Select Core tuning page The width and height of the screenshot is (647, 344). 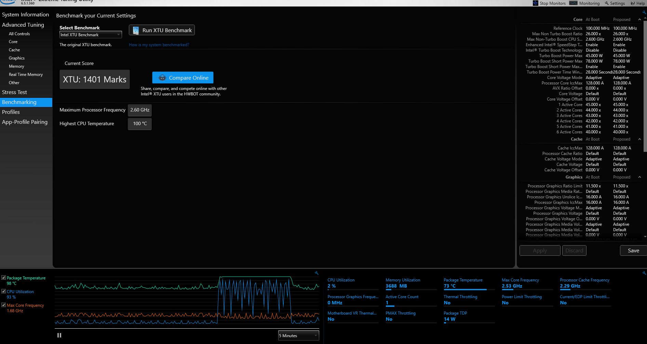tap(13, 42)
